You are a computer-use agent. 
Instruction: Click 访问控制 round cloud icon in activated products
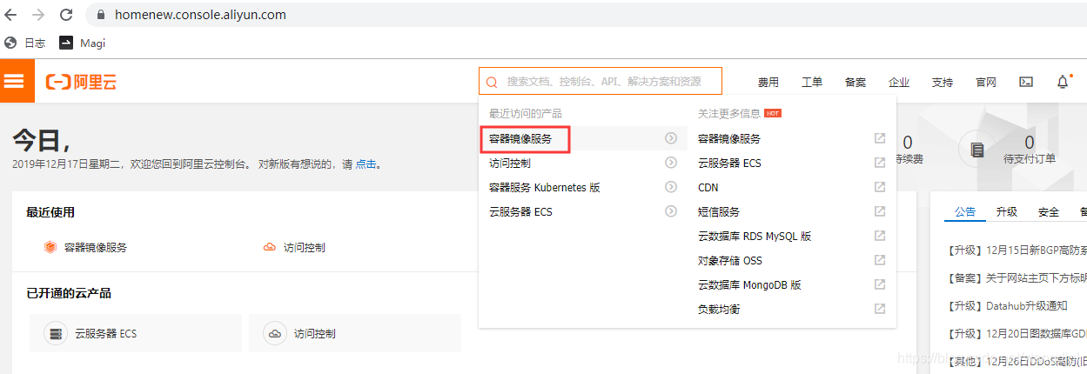(275, 333)
